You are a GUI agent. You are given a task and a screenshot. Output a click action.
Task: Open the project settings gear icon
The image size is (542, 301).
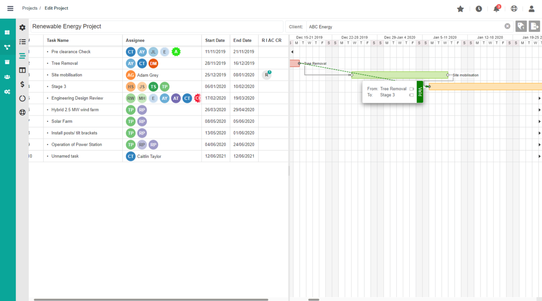(x=22, y=27)
